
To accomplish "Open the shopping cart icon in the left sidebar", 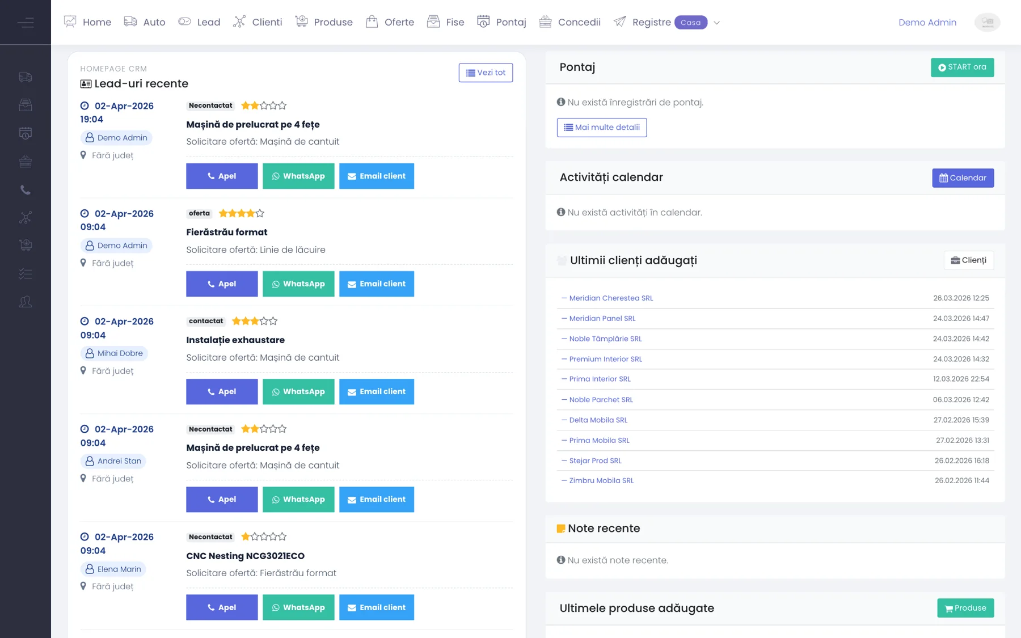I will tap(26, 246).
